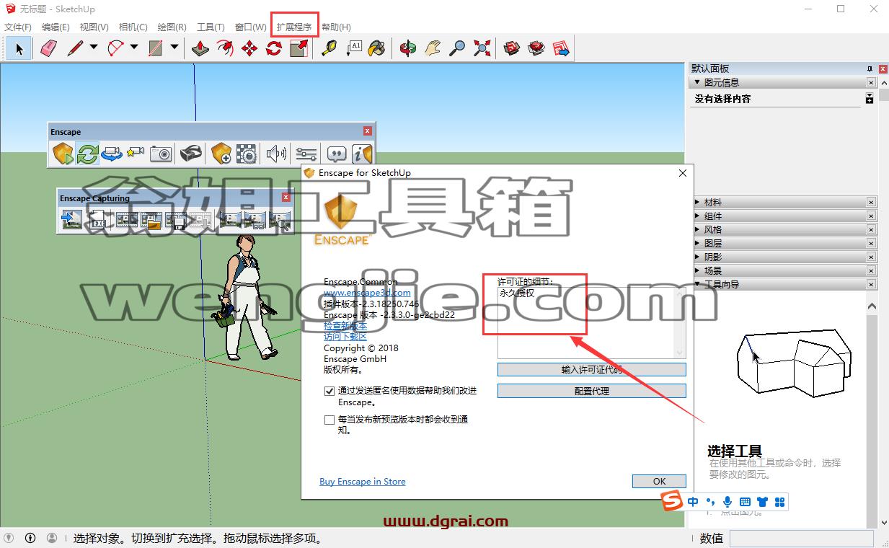Close the Enscape Capturing toolbar
Screen dimensions: 889x548
pyautogui.click(x=286, y=198)
